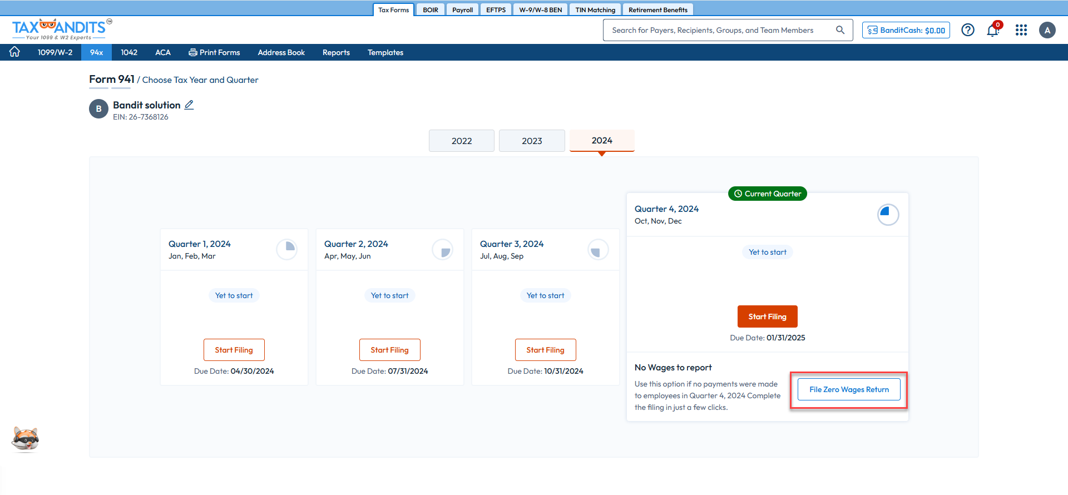Open the 1099/W-2 menu
Image resolution: width=1068 pixels, height=495 pixels.
pos(55,52)
